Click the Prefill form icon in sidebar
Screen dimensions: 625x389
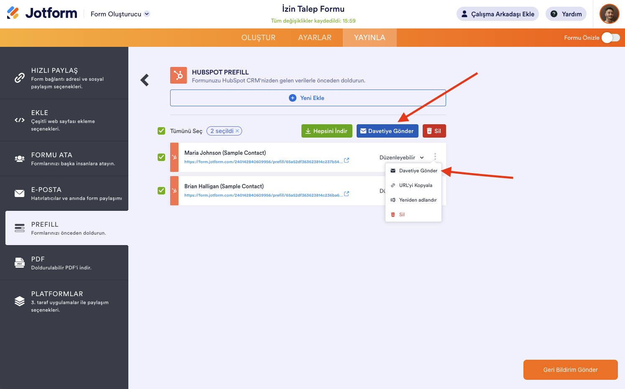tap(20, 228)
